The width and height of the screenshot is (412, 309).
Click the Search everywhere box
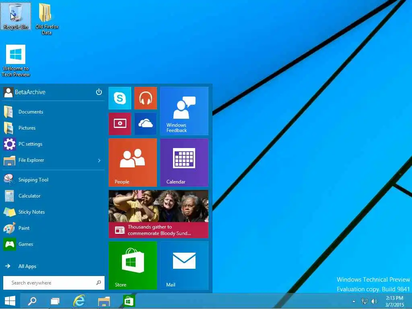click(x=54, y=283)
